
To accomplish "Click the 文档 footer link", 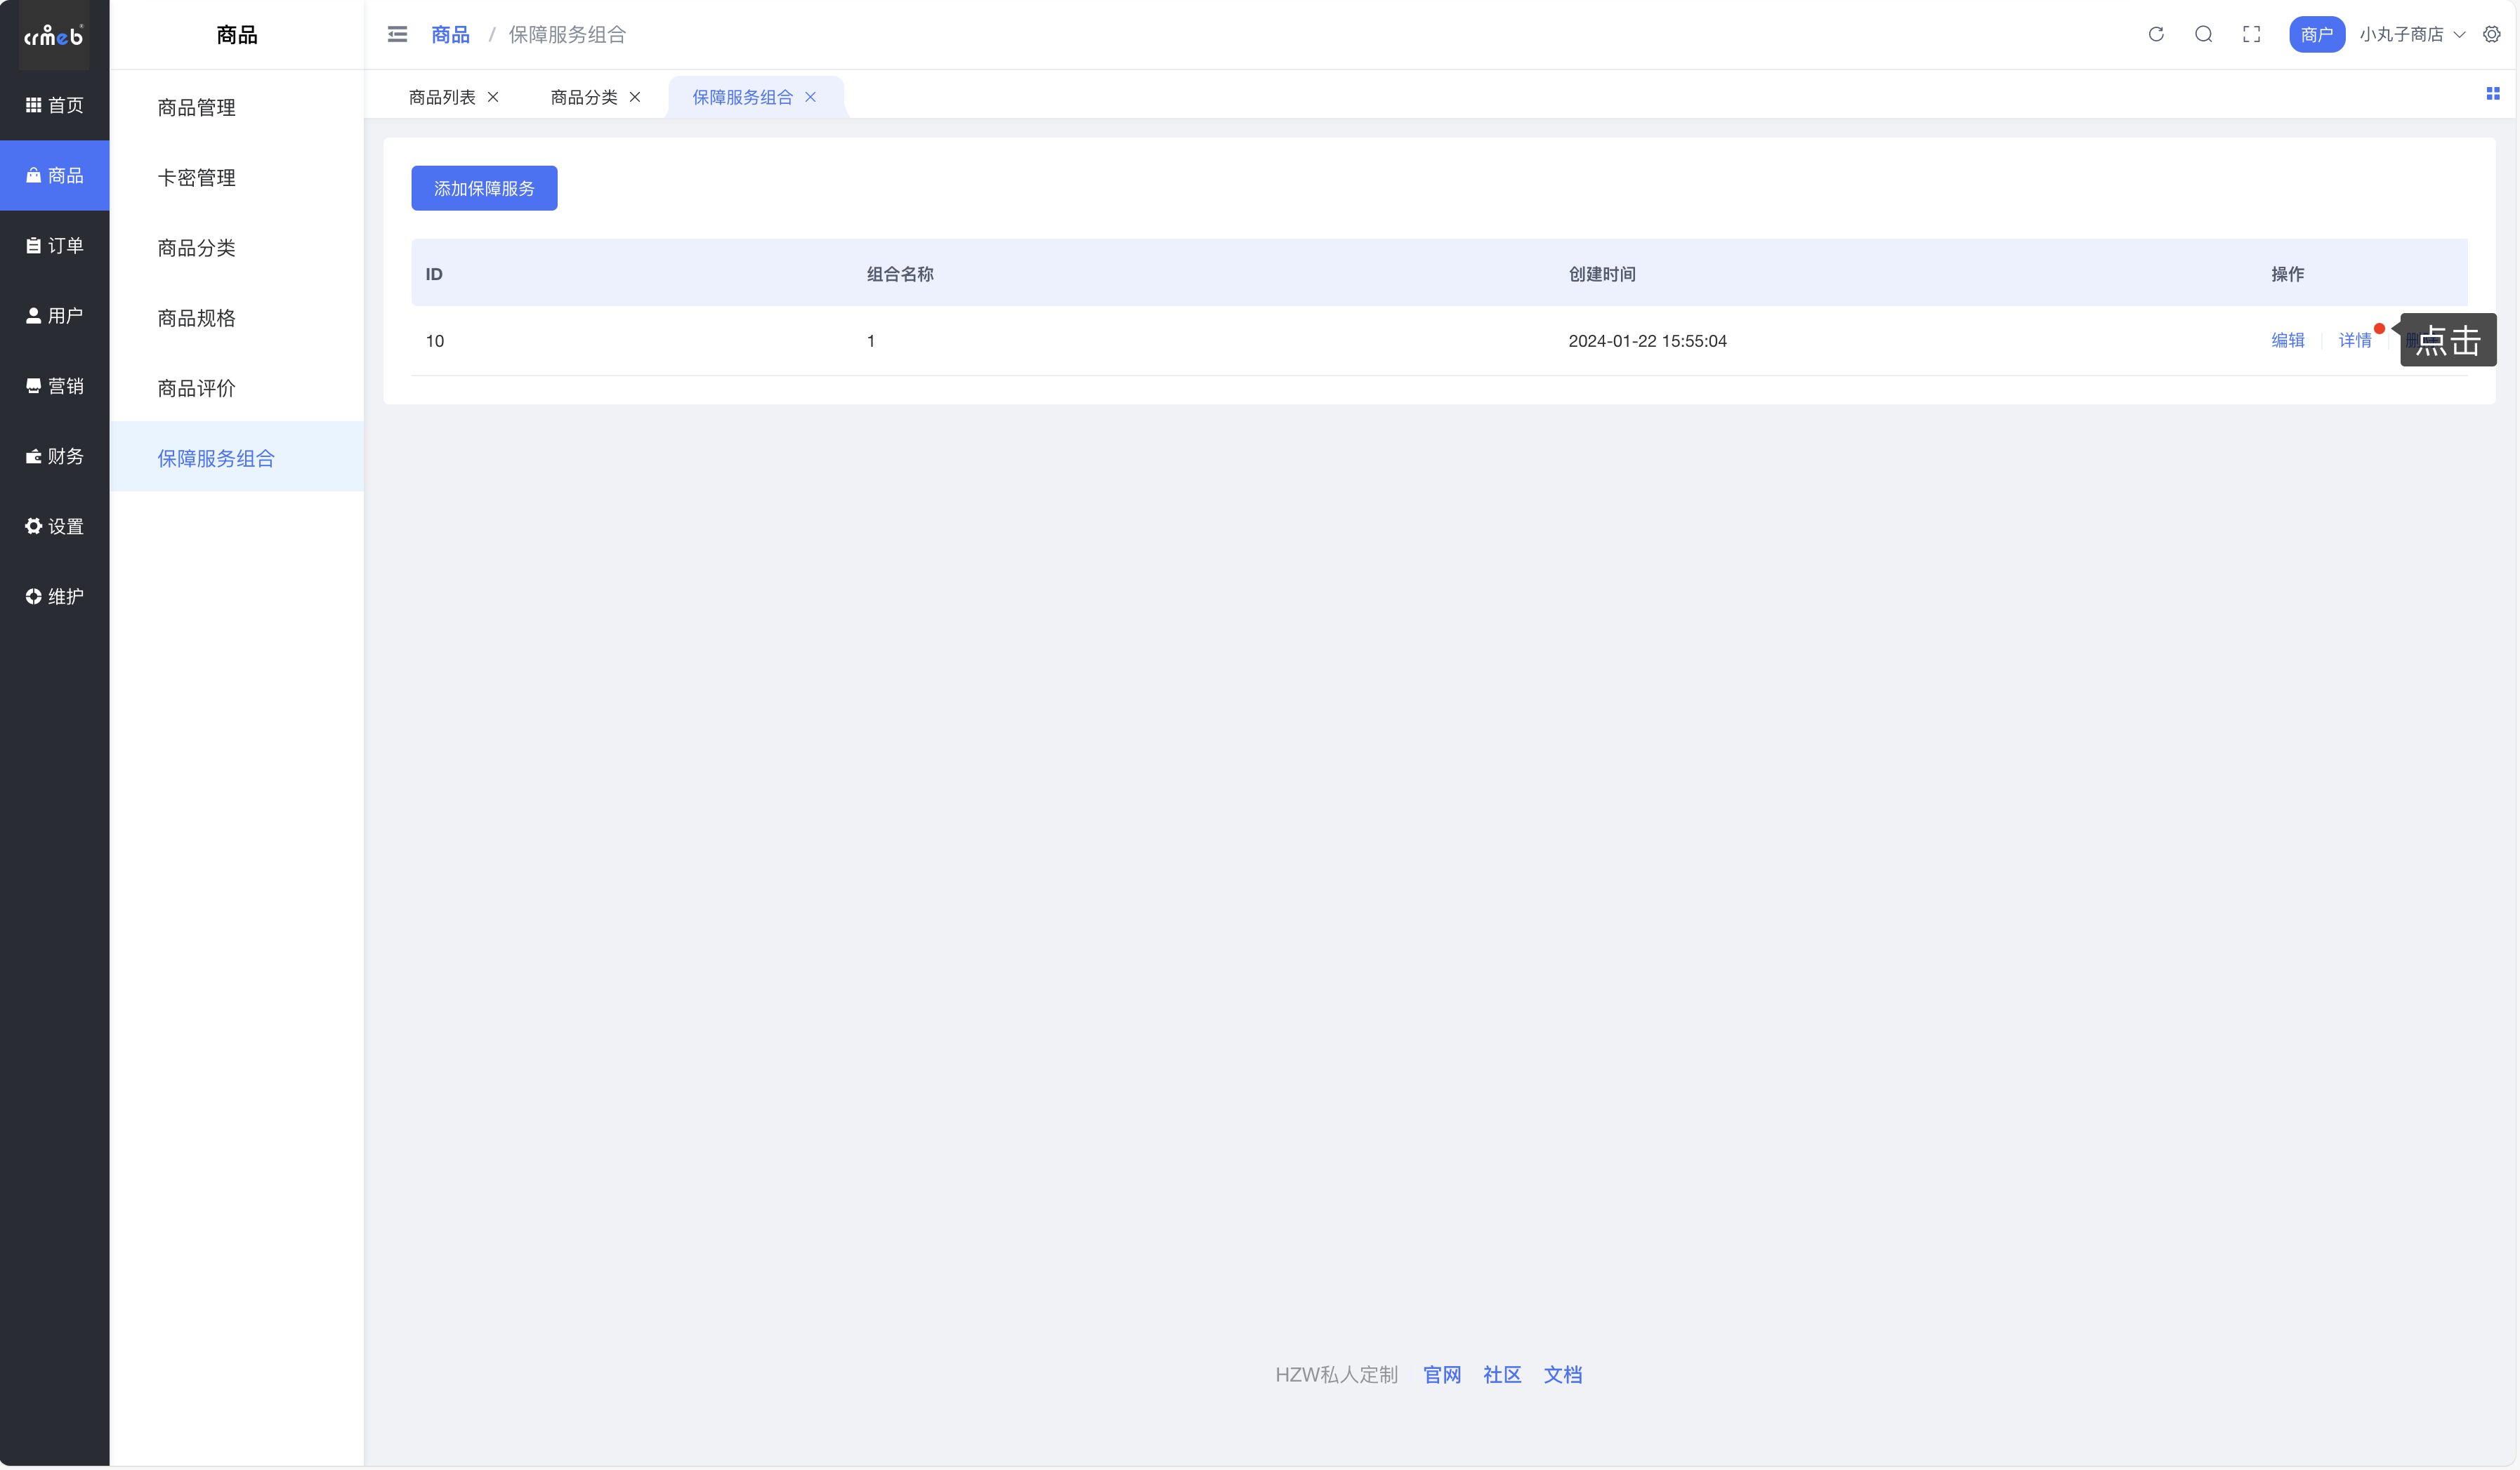I will 1562,1375.
